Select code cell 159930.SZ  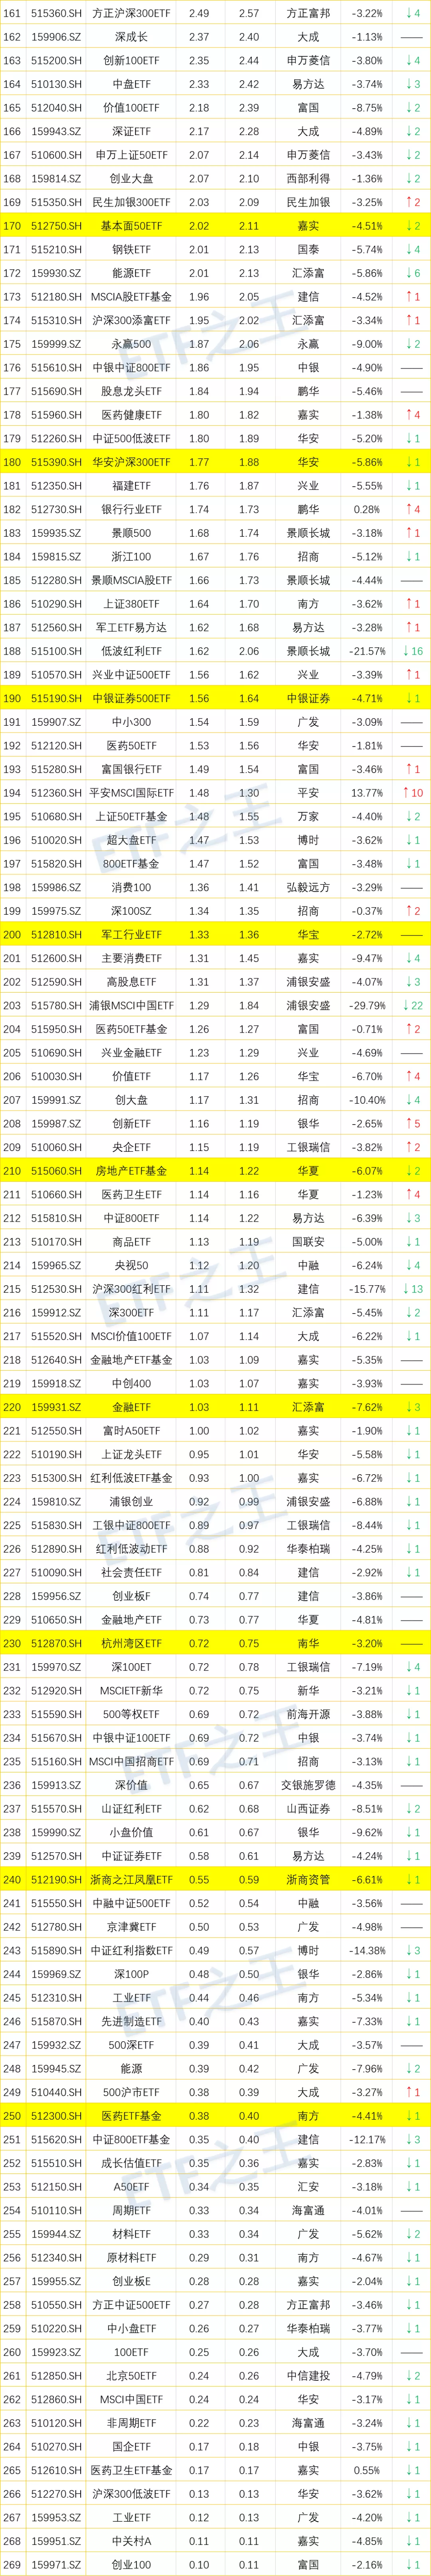[x=56, y=273]
